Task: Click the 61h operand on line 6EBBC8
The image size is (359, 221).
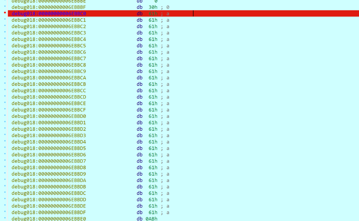Action: [x=153, y=65]
